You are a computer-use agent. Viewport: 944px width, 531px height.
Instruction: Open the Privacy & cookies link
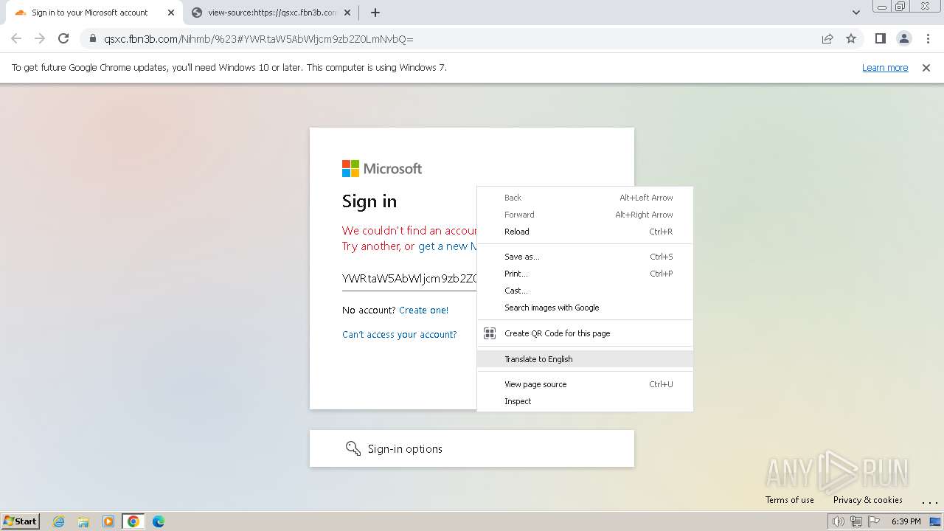tap(867, 500)
